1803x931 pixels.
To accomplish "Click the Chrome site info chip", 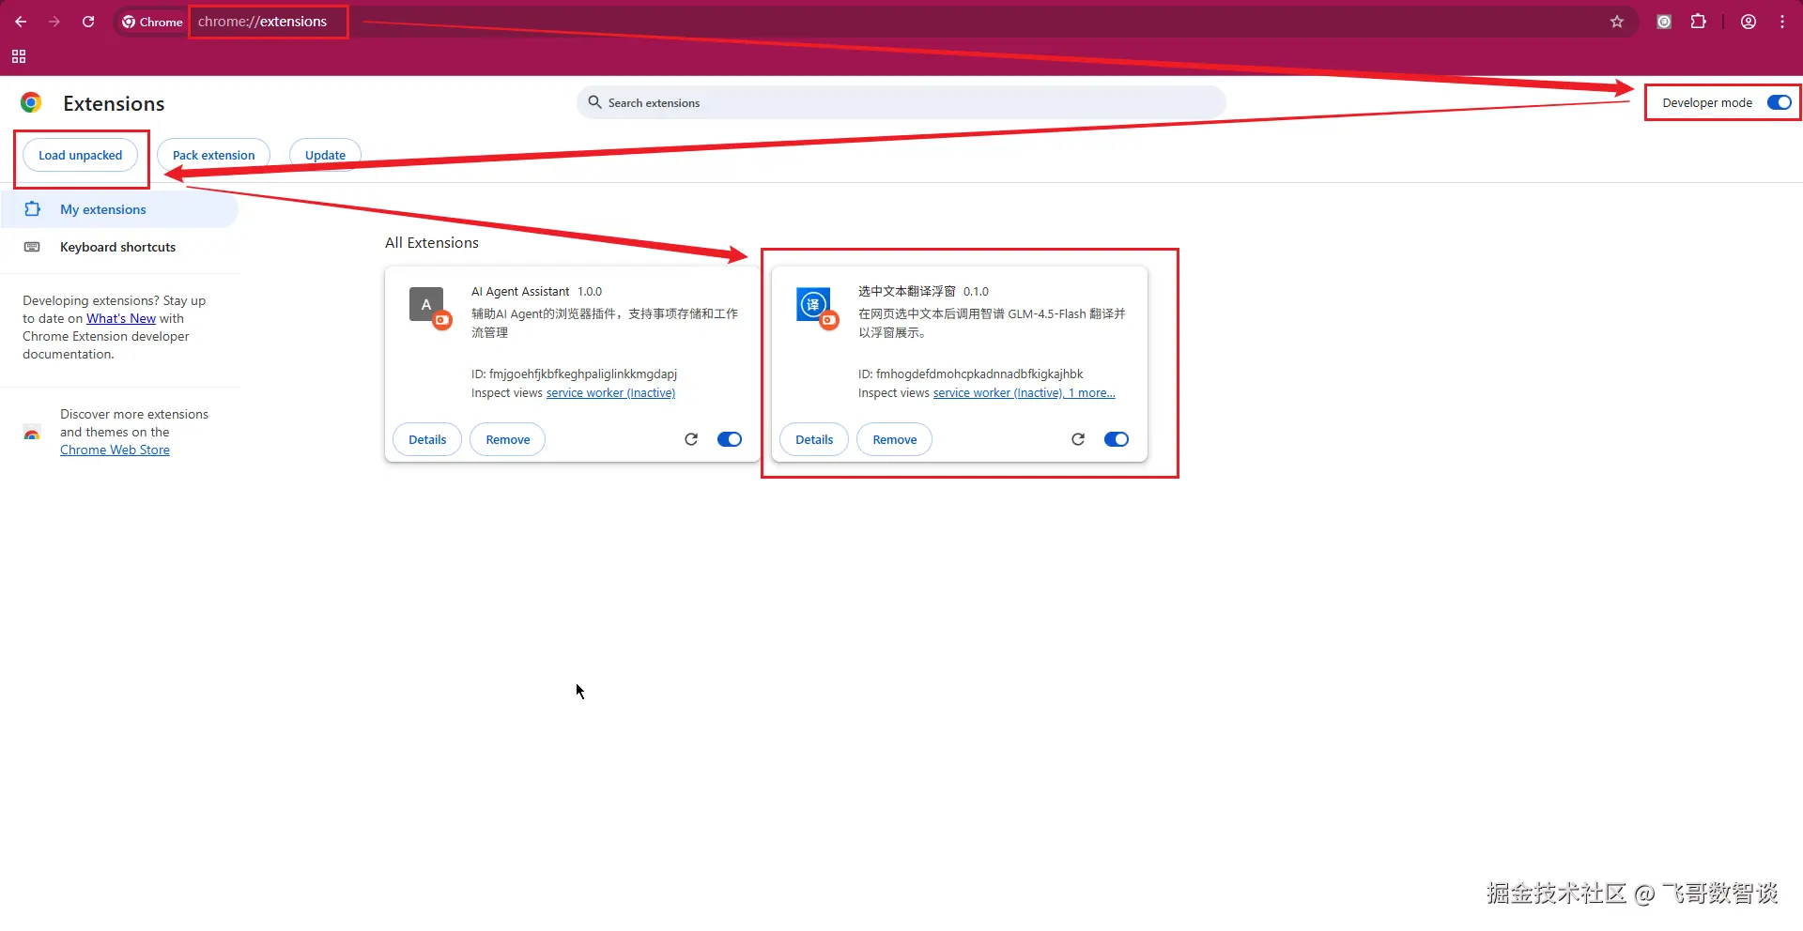I will click(152, 22).
